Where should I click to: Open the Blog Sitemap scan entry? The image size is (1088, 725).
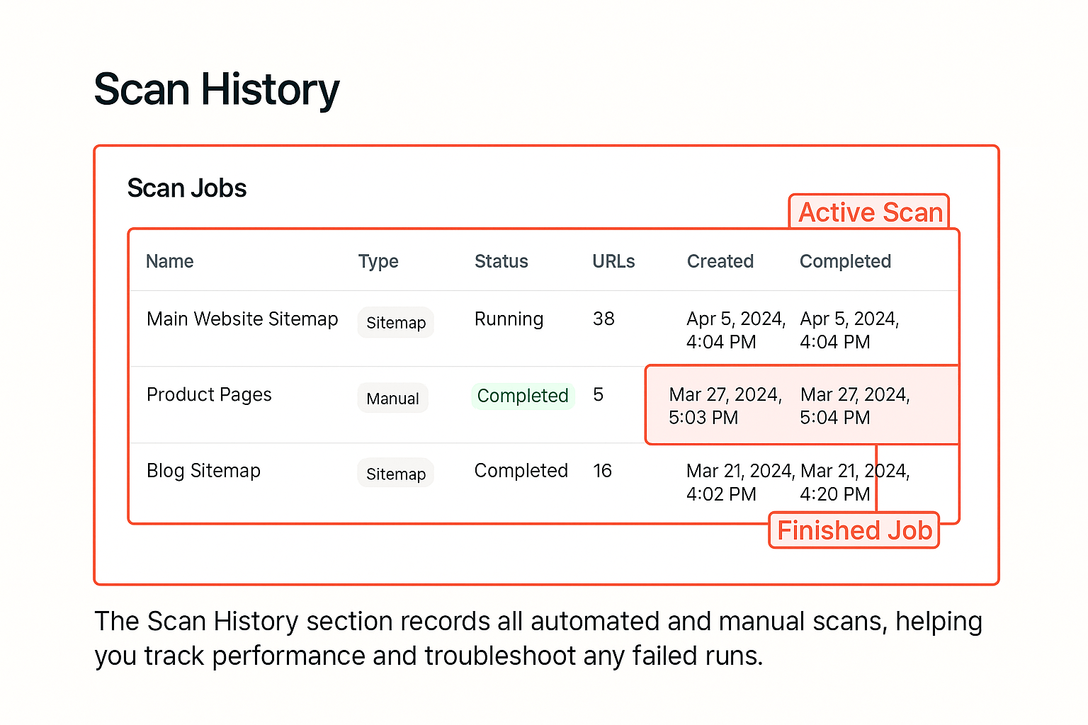click(203, 471)
